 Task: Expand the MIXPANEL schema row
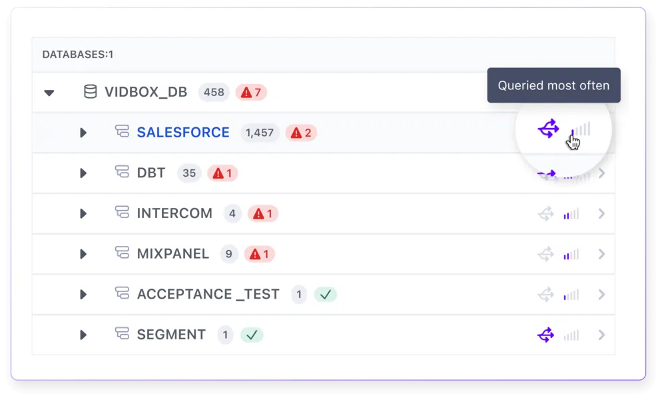[83, 254]
